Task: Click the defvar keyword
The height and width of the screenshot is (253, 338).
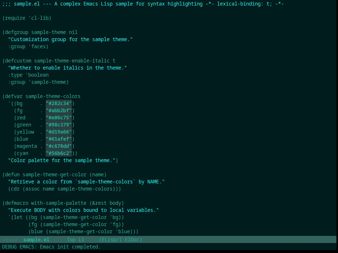Action: click(14, 96)
